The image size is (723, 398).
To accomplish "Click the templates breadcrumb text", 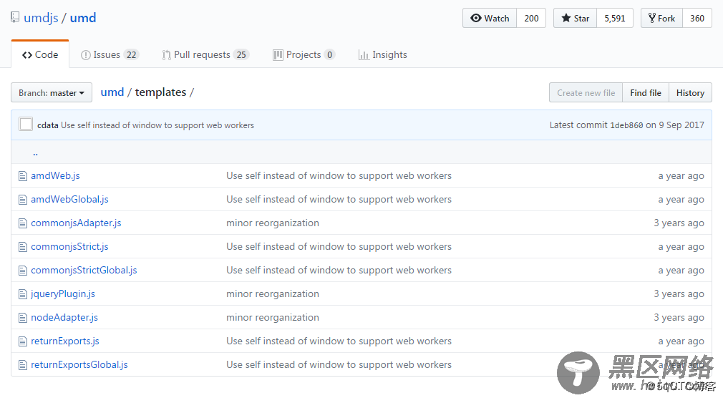I will [x=160, y=92].
